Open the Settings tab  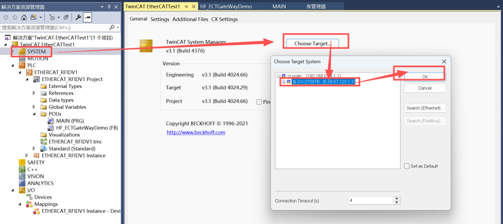point(160,19)
